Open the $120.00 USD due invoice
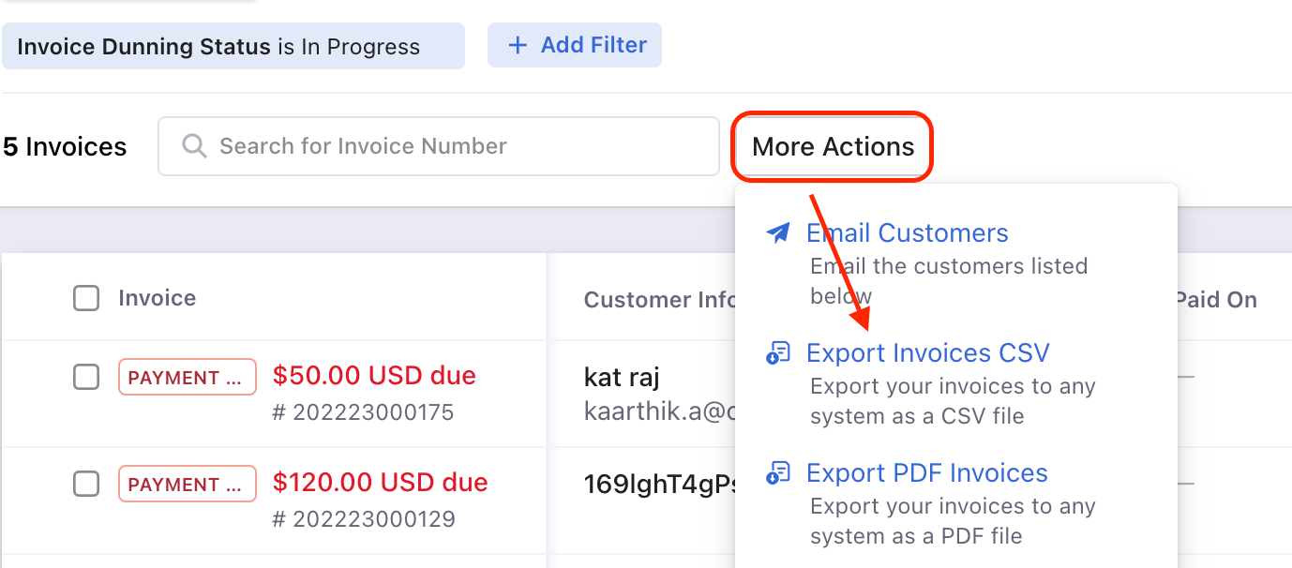 (380, 483)
